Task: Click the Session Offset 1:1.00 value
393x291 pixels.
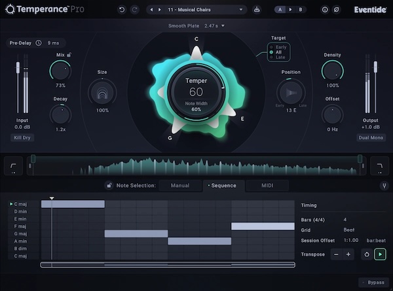Action: [351, 241]
